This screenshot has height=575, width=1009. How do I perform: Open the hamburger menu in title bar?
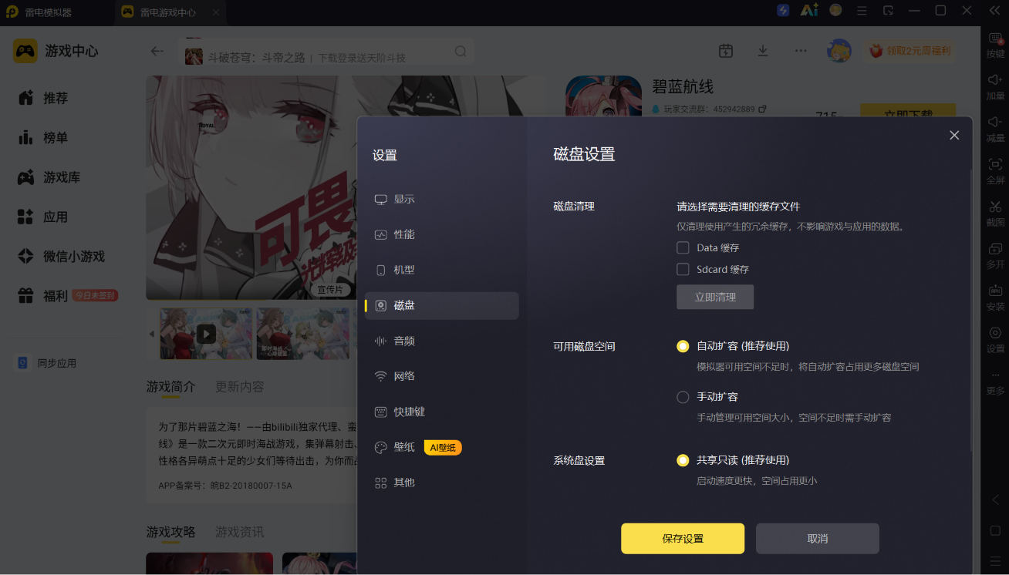[x=862, y=10]
